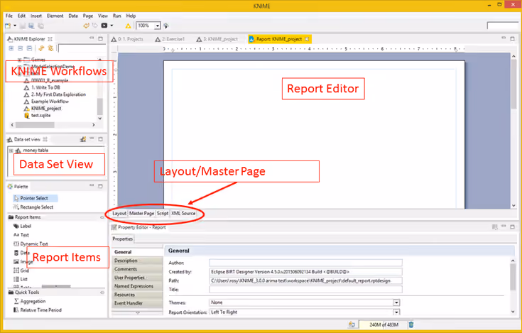Screen dimensions: 522x333
Task: Click the New icon in main toolbar
Action: click(x=8, y=26)
